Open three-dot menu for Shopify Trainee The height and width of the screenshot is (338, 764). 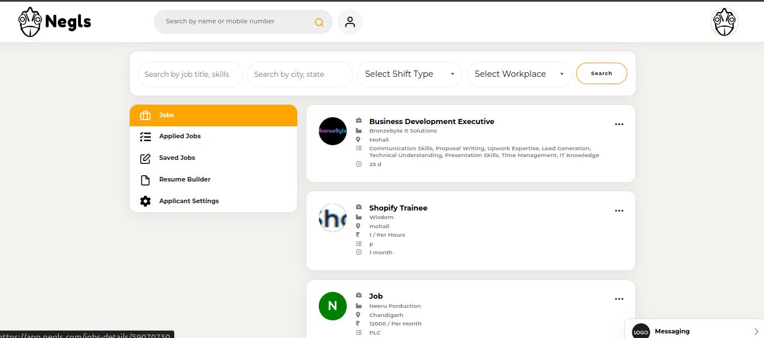pyautogui.click(x=619, y=211)
